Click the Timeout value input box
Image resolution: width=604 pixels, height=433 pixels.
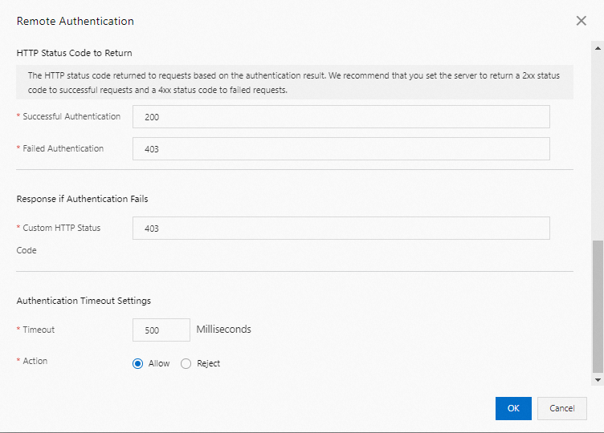click(161, 330)
